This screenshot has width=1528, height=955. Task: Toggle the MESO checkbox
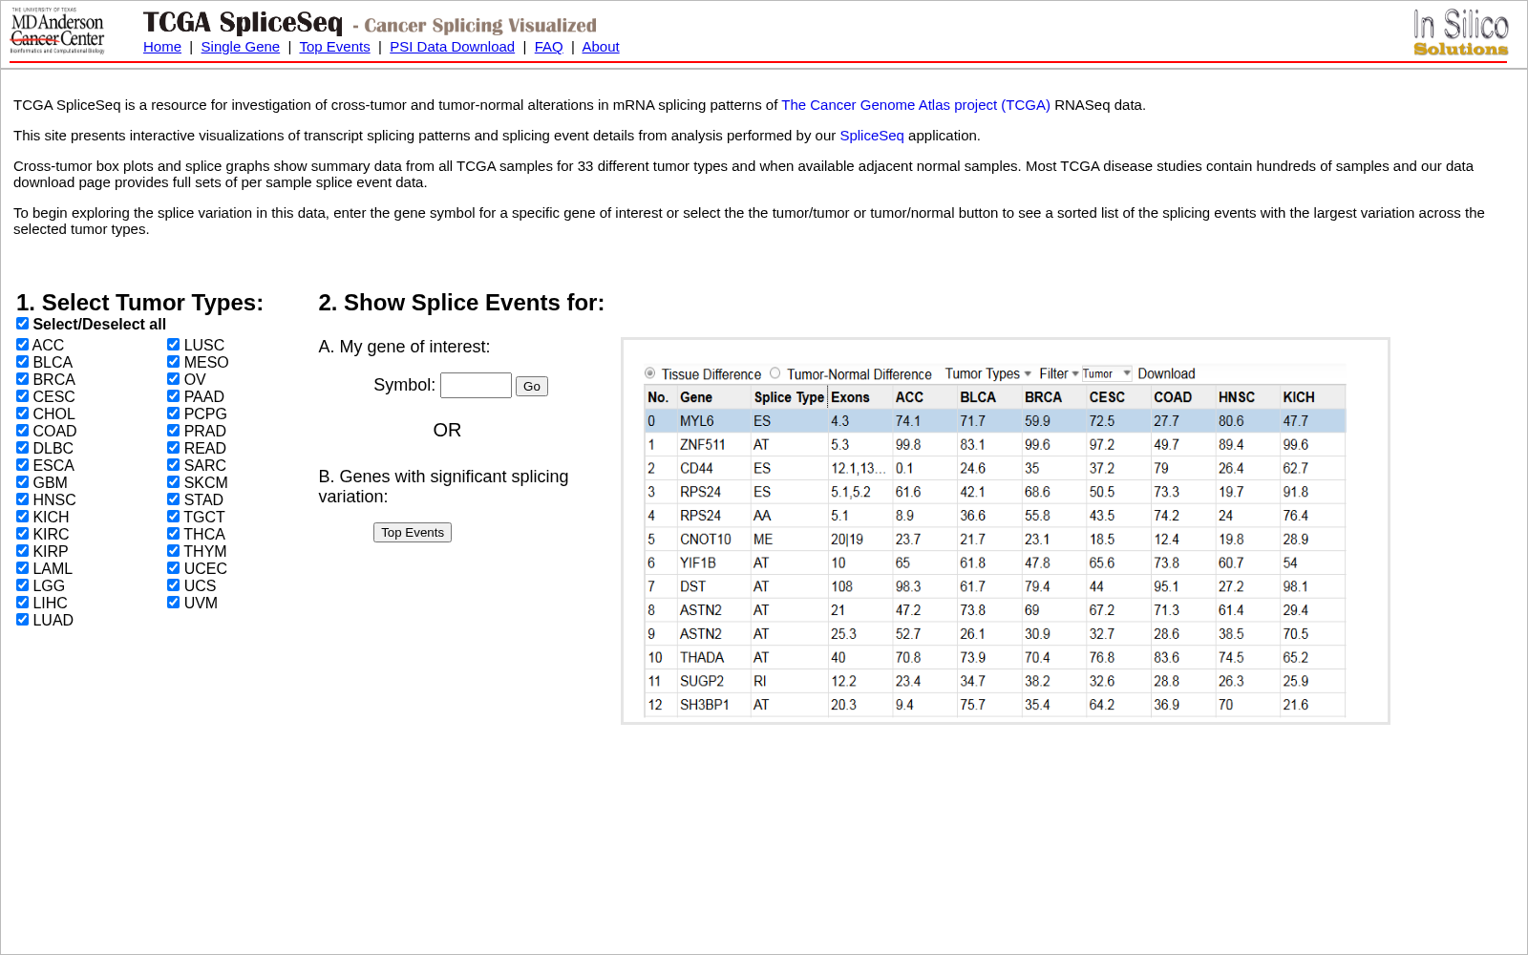173,362
